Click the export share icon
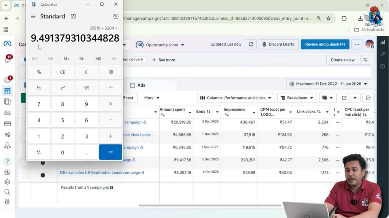This screenshot has width=389, height=218. point(344,98)
